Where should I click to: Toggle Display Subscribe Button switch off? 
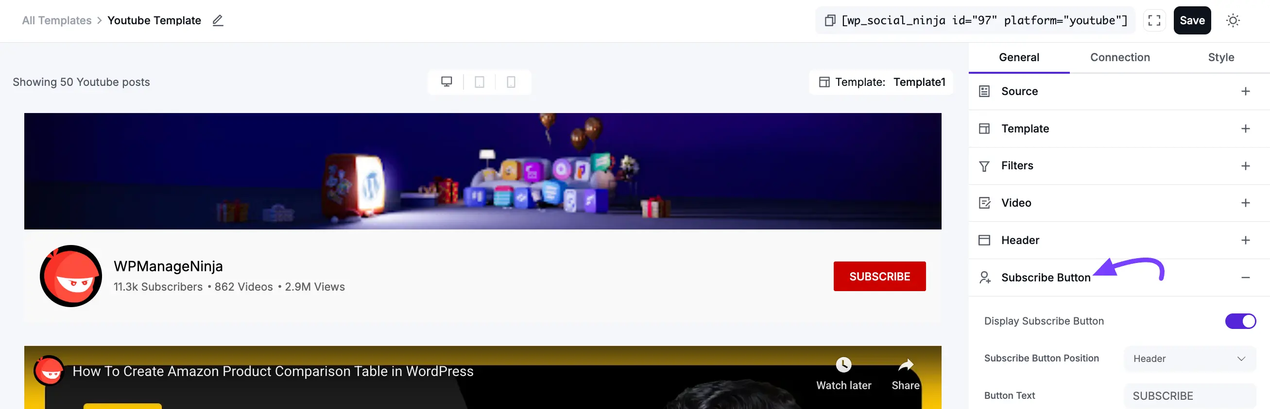tap(1240, 321)
